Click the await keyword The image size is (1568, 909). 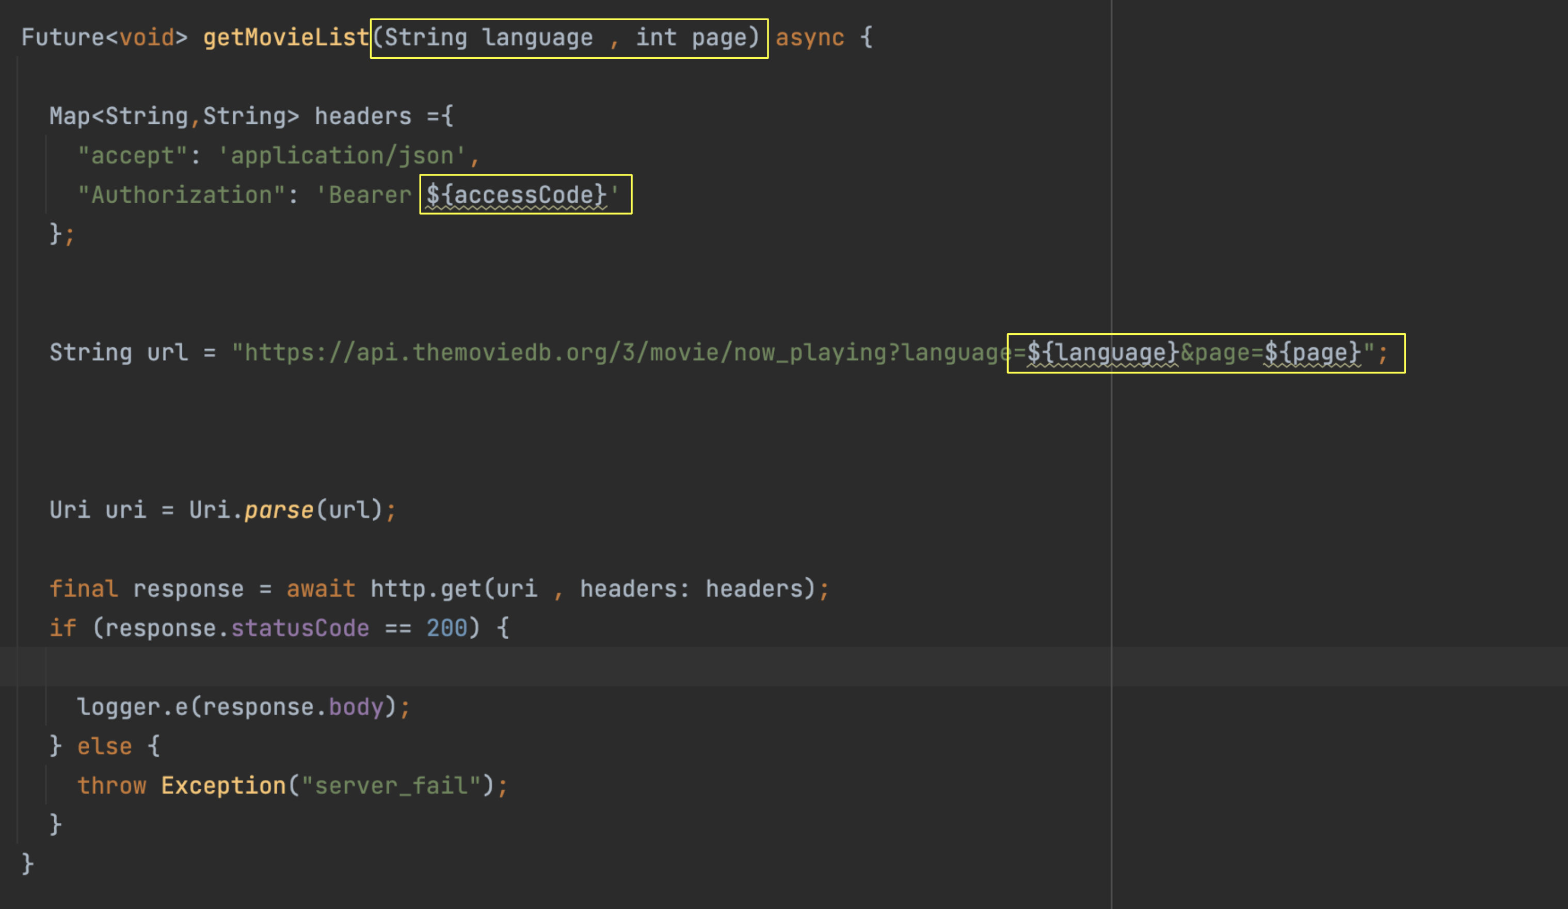321,589
